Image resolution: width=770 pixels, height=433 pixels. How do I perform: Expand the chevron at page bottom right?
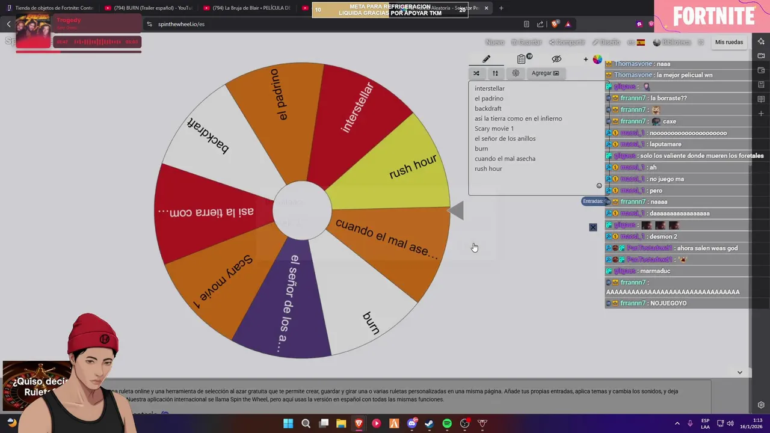[740, 372]
